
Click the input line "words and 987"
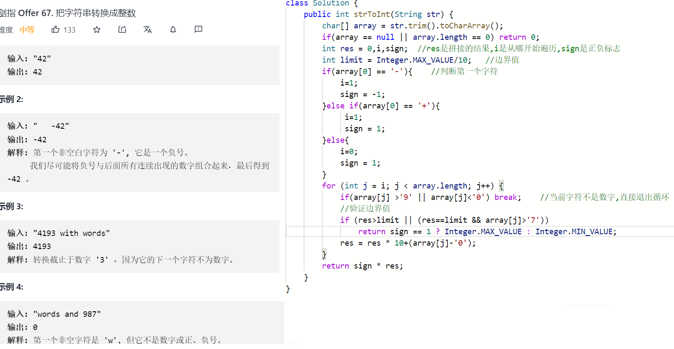pyautogui.click(x=54, y=314)
